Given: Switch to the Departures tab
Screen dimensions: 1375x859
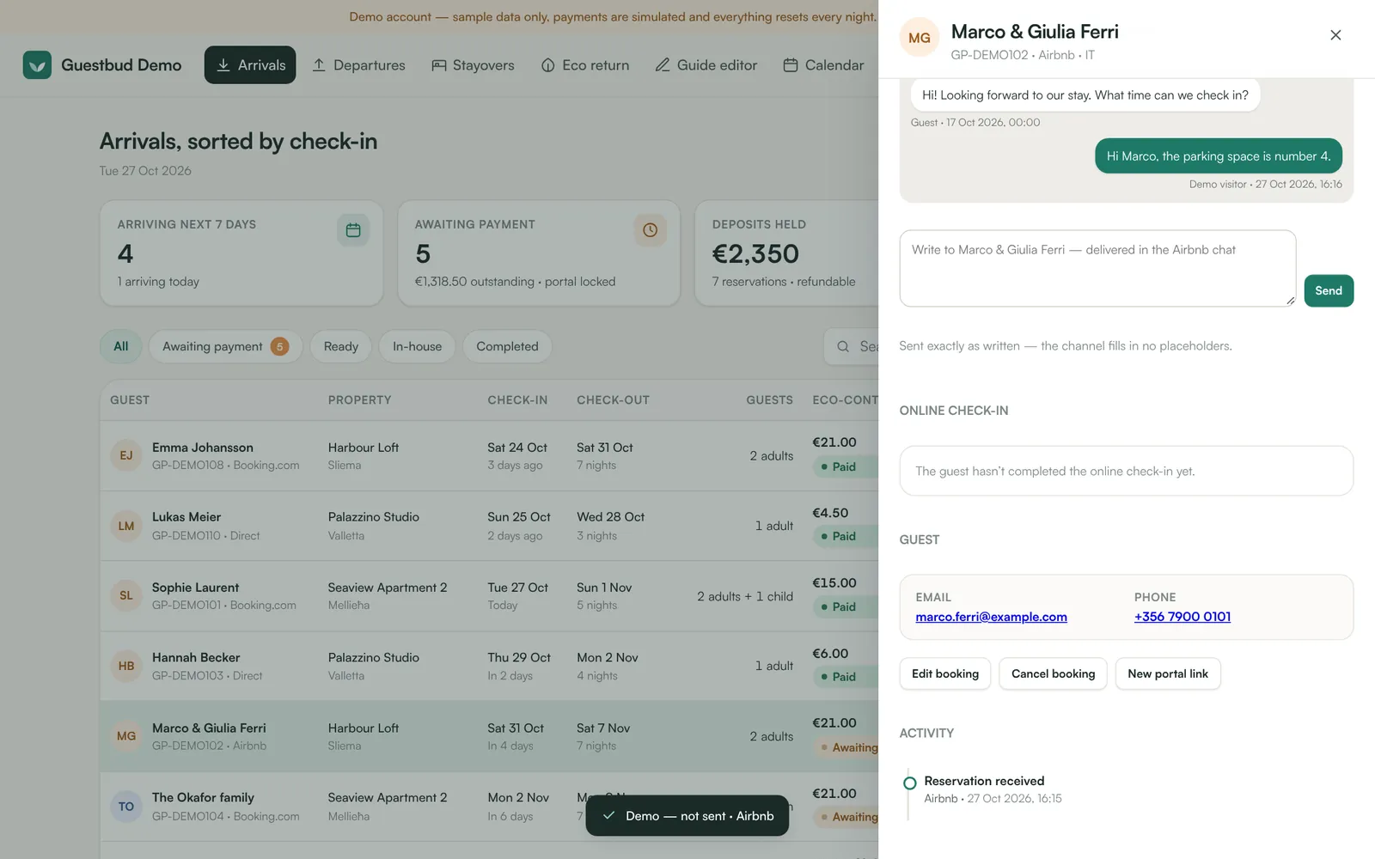Looking at the screenshot, I should [358, 64].
